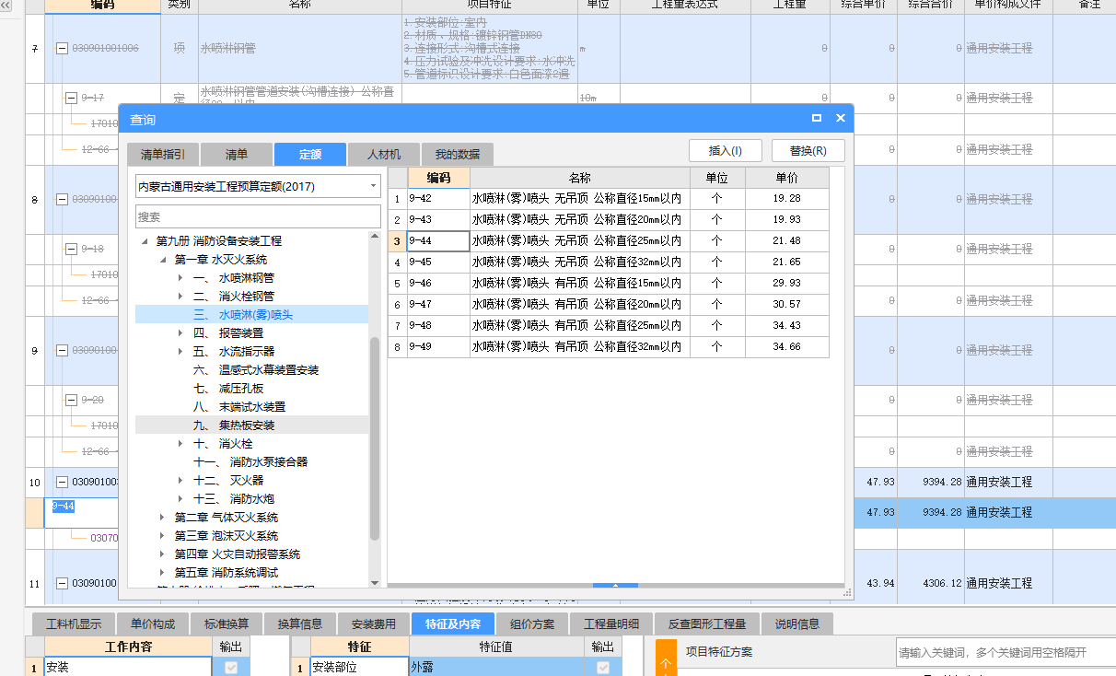Click the 编码 column header in the query table
Viewport: 1116px width, 676px height.
439,178
